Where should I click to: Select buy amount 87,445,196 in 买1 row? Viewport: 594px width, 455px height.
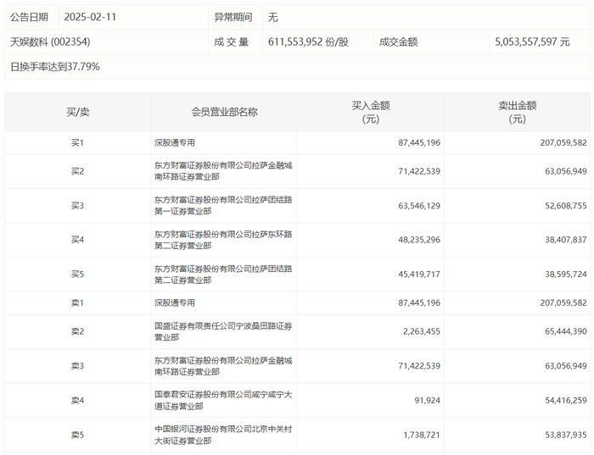point(419,142)
